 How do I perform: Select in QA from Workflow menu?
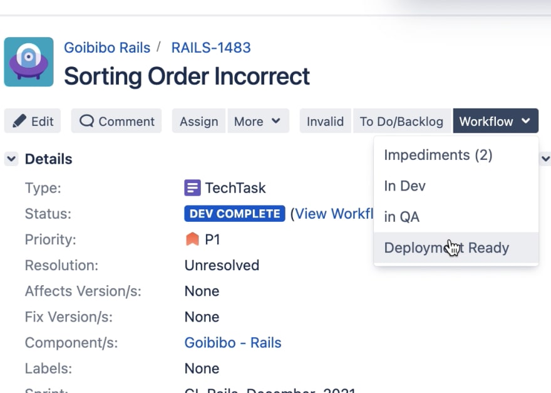point(456,217)
